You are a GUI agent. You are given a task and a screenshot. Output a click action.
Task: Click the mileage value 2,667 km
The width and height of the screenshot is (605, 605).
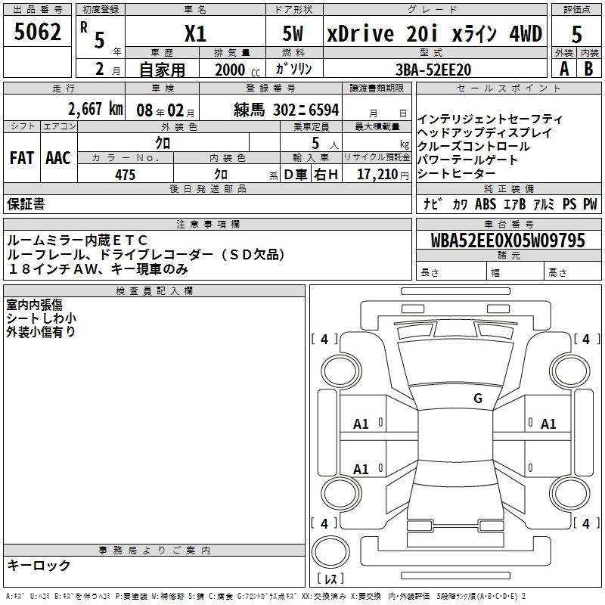pos(95,109)
